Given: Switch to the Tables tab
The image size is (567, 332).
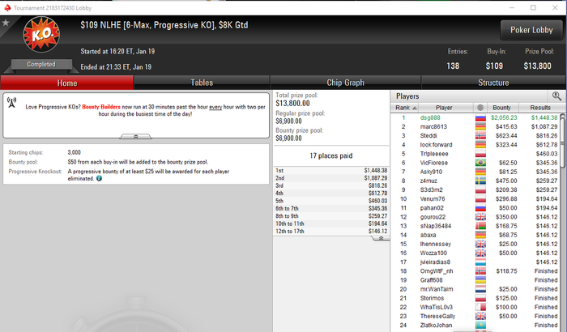Looking at the screenshot, I should [202, 83].
